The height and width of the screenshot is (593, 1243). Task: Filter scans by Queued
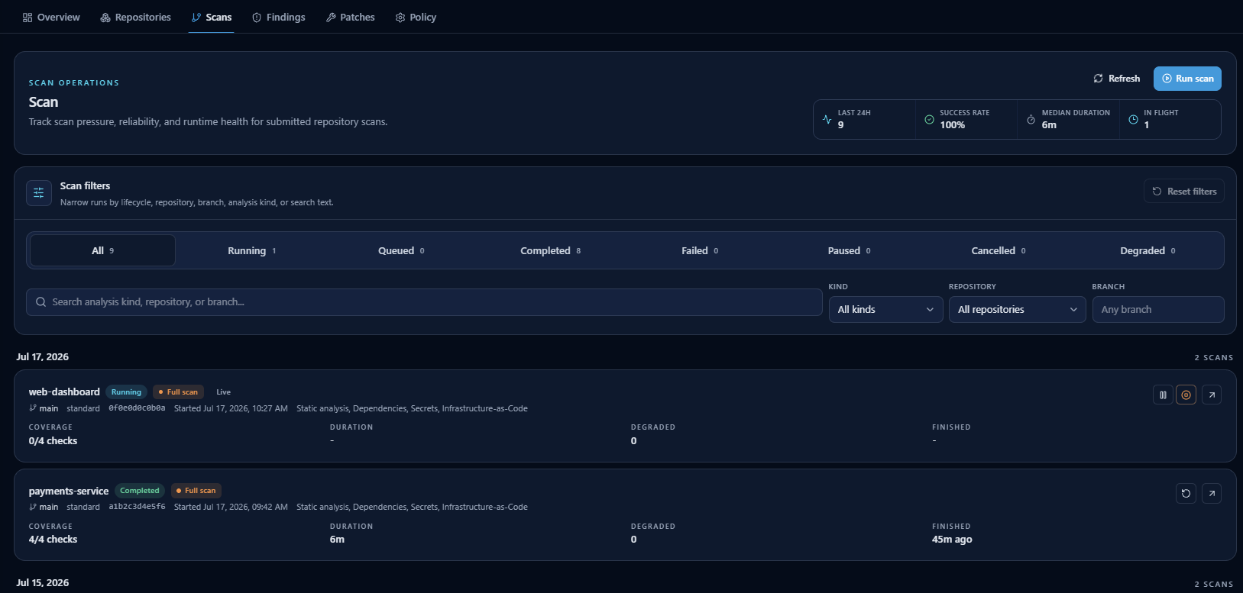click(x=401, y=250)
